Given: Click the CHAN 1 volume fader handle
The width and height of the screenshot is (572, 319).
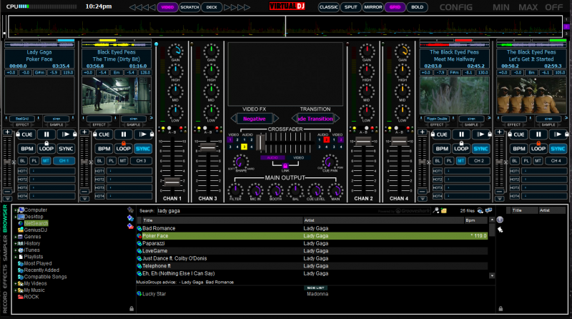Looking at the screenshot, I should tap(172, 181).
